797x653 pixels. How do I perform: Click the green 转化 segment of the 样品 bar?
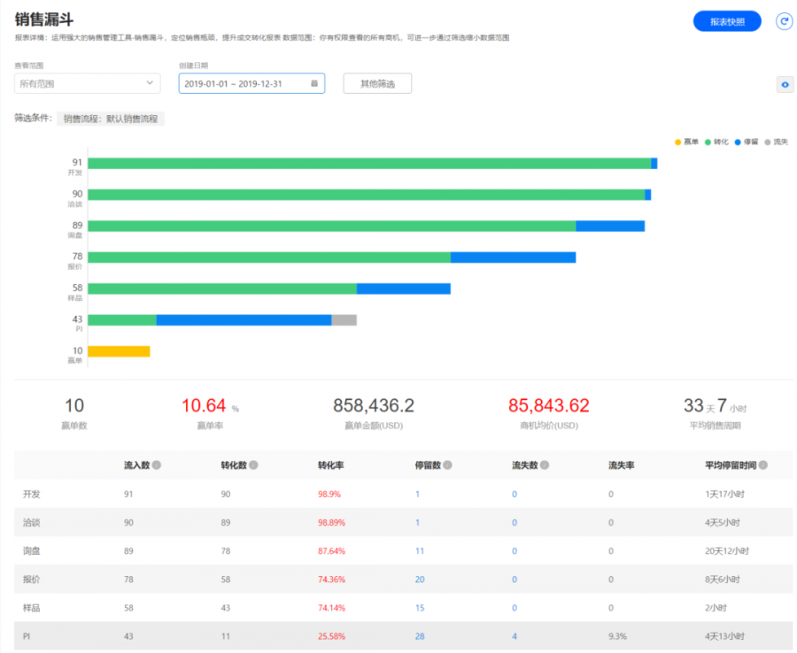(x=222, y=289)
